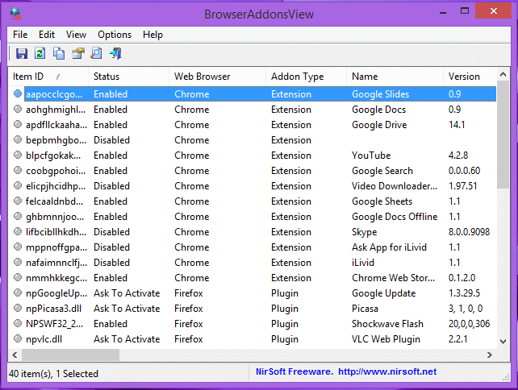Click the vertical scrollbar down arrow
The image size is (518, 390).
[503, 342]
